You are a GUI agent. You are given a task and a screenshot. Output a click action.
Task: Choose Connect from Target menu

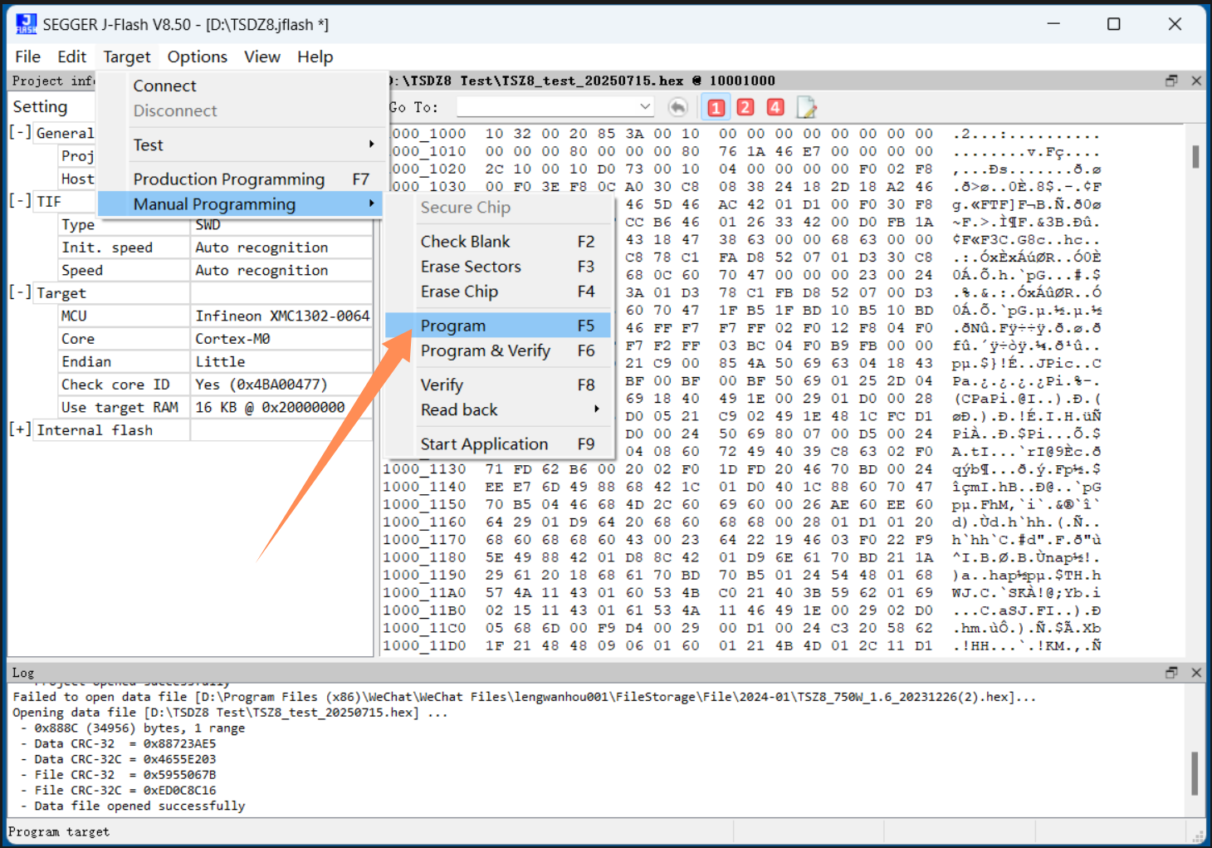240,86
